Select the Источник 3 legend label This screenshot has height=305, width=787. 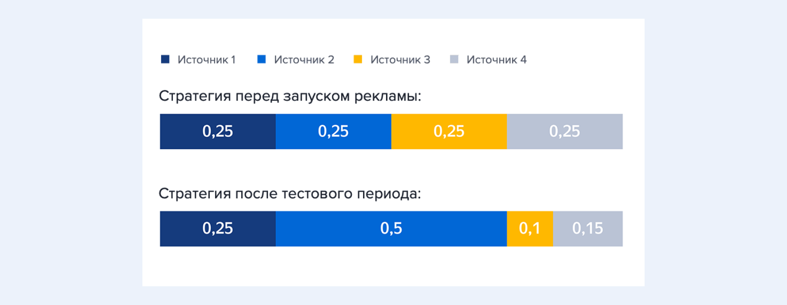[x=400, y=59]
